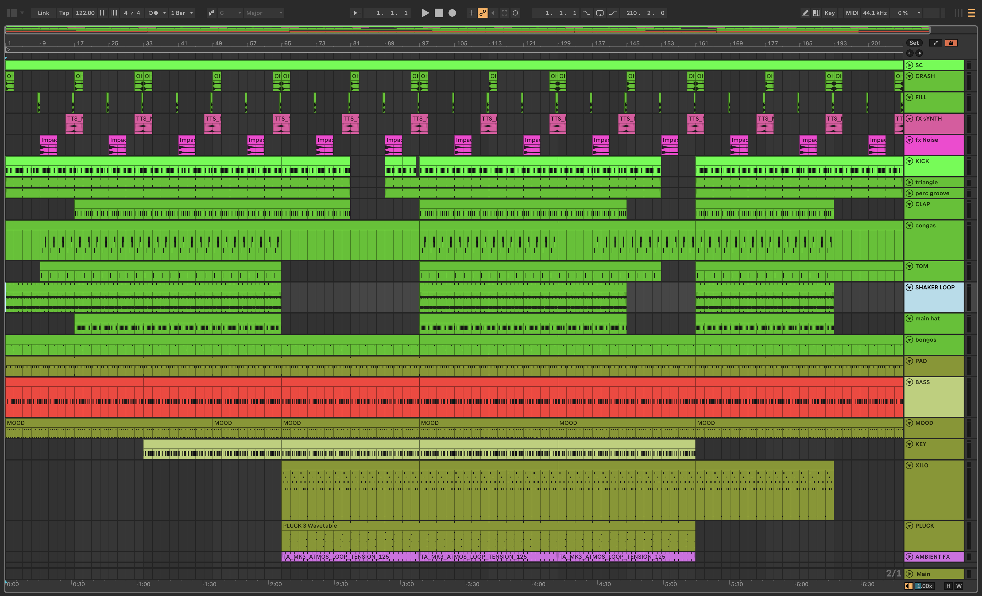Click phase nudge down icon

pos(103,13)
